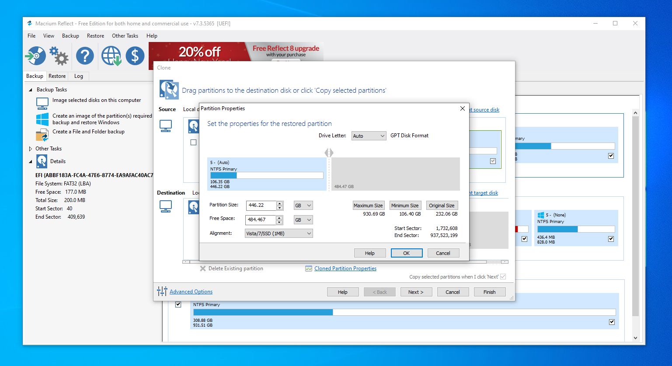
Task: Open the Backup menu
Action: coord(70,36)
